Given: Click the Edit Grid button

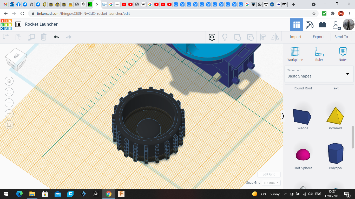Looking at the screenshot, I should click(x=269, y=174).
